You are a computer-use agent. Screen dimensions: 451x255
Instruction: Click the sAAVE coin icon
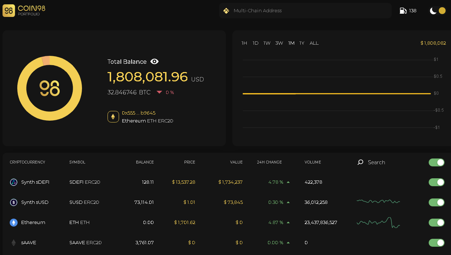click(x=14, y=243)
